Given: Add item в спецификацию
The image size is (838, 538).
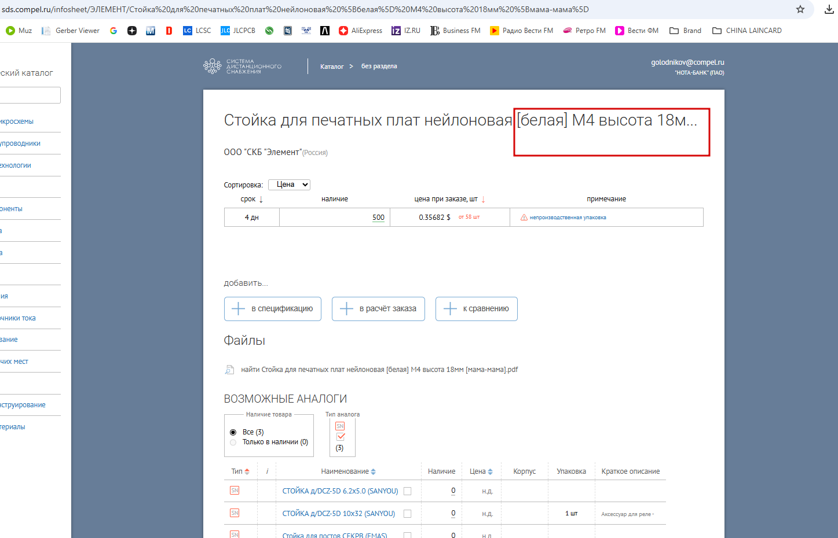Looking at the screenshot, I should pos(273,309).
